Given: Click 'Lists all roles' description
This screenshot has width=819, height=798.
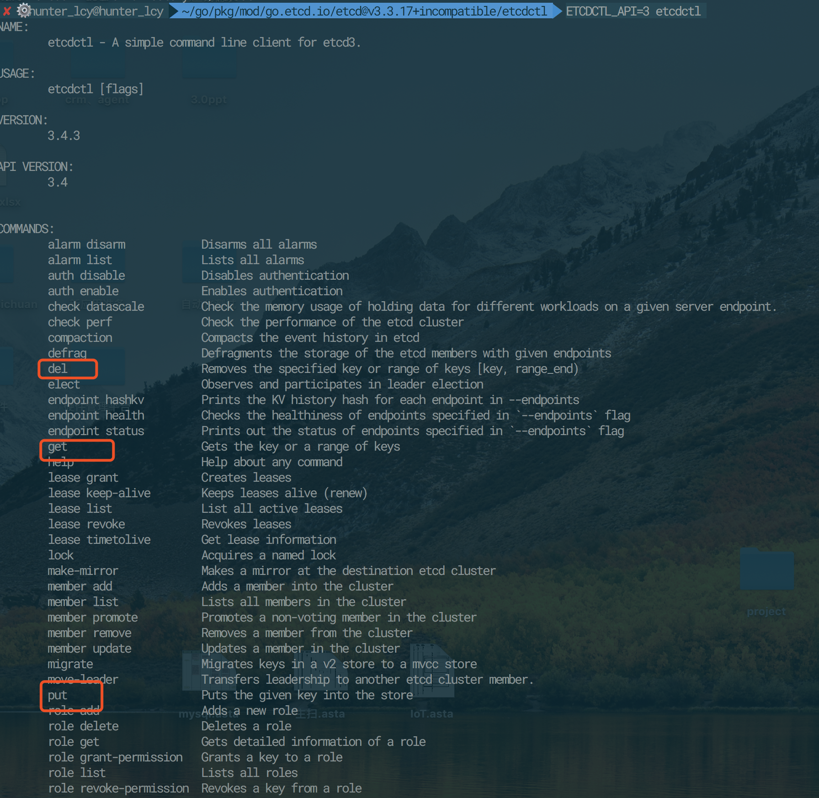Looking at the screenshot, I should (250, 773).
